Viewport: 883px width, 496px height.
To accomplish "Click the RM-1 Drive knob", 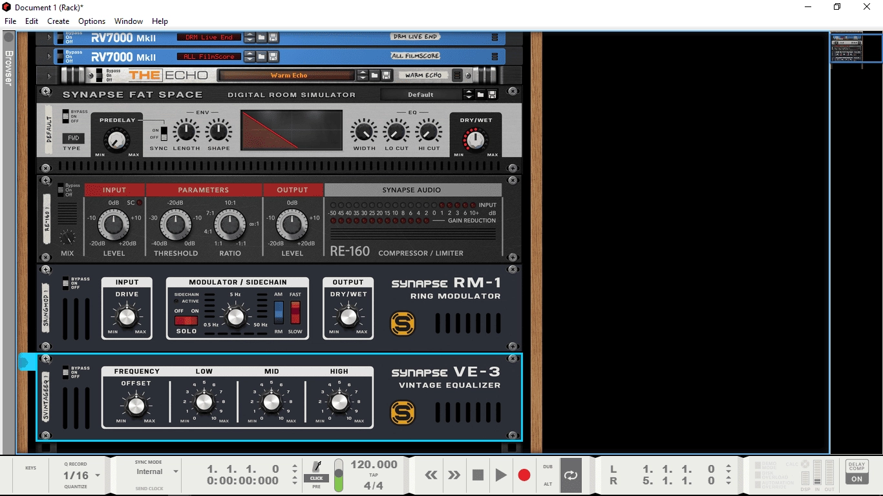I will (127, 316).
